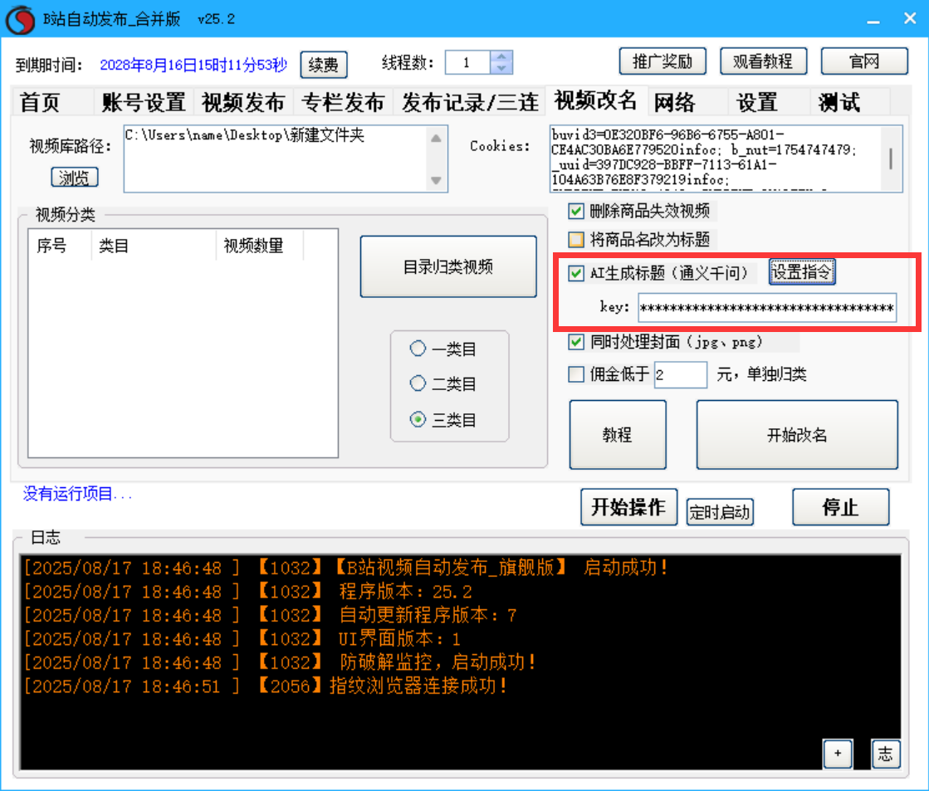This screenshot has width=929, height=791.
Task: Click the 类目 column header
Action: pos(154,246)
